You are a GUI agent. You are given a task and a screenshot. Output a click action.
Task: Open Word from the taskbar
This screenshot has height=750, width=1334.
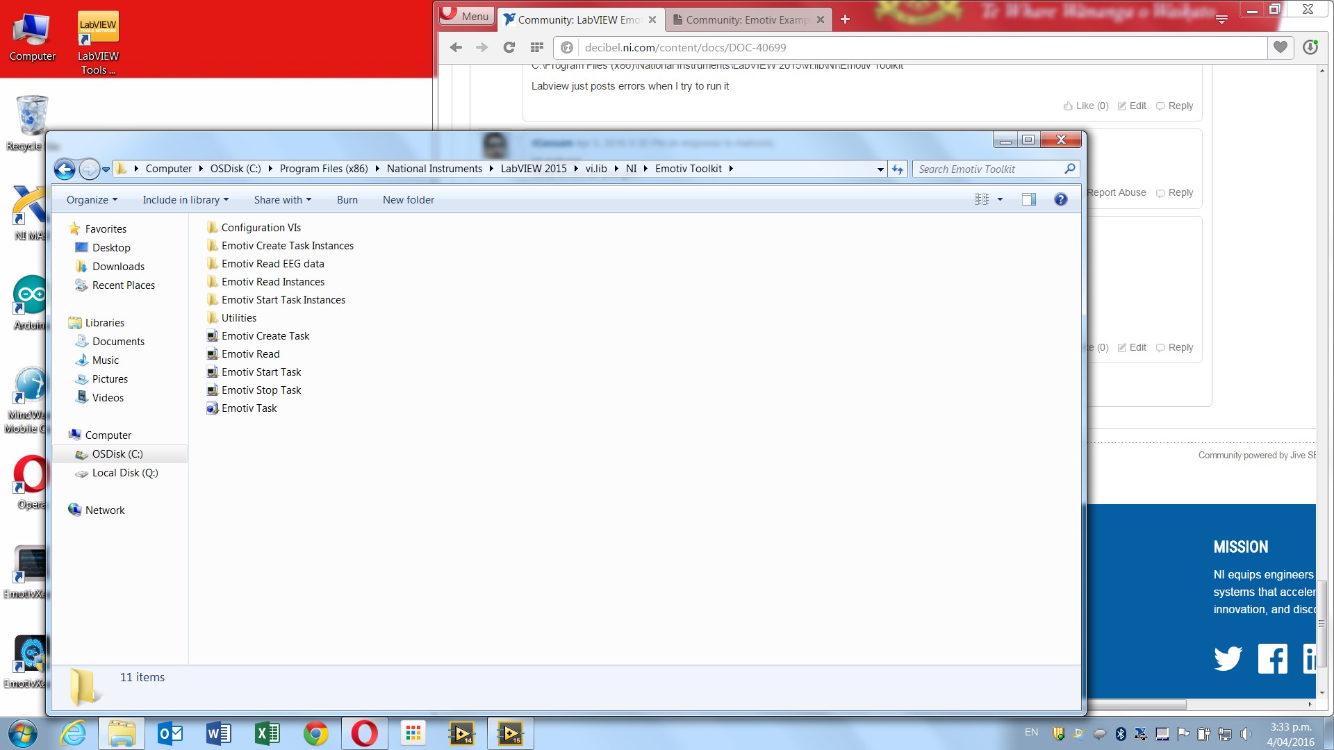click(x=219, y=733)
